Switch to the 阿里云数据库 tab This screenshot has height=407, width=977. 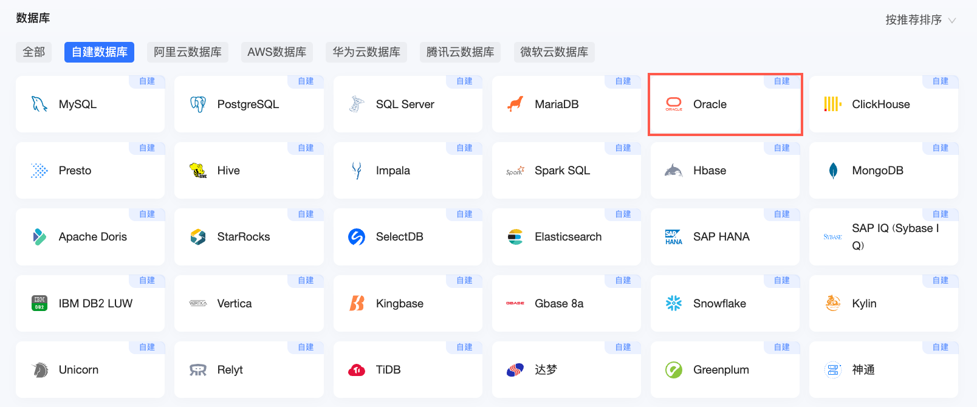188,52
